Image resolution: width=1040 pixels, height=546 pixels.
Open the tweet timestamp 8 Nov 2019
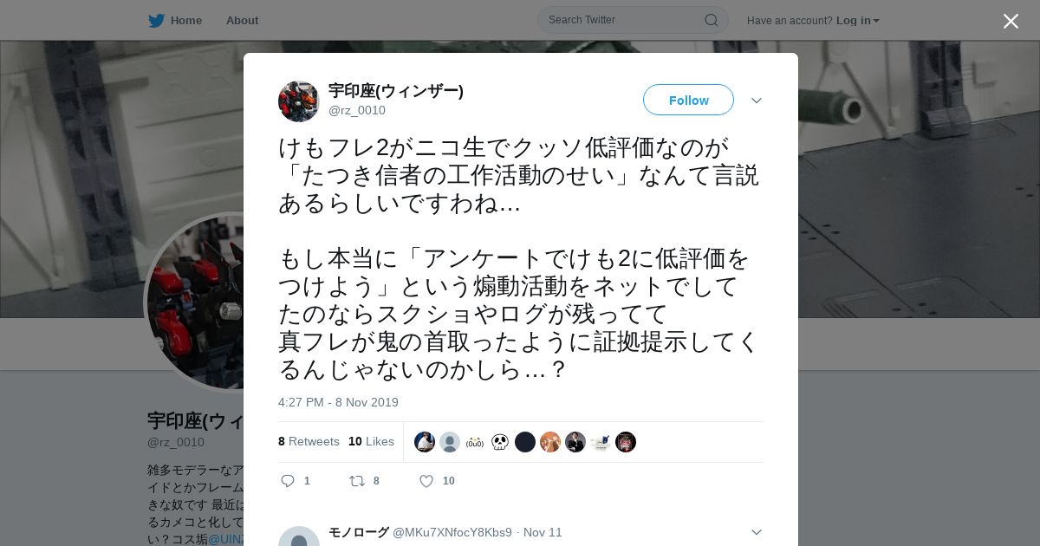coord(338,402)
